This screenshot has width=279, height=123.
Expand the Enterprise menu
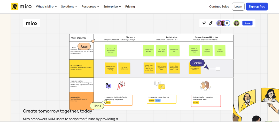tap(112, 6)
